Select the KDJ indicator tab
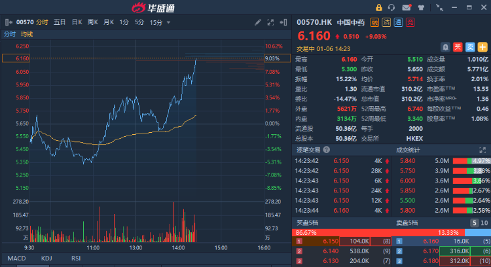This screenshot has height=267, width=491. [46, 258]
